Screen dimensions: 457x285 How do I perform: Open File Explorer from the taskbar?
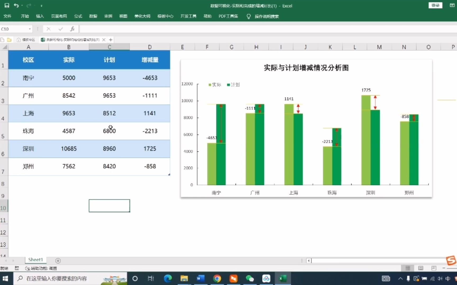click(184, 278)
